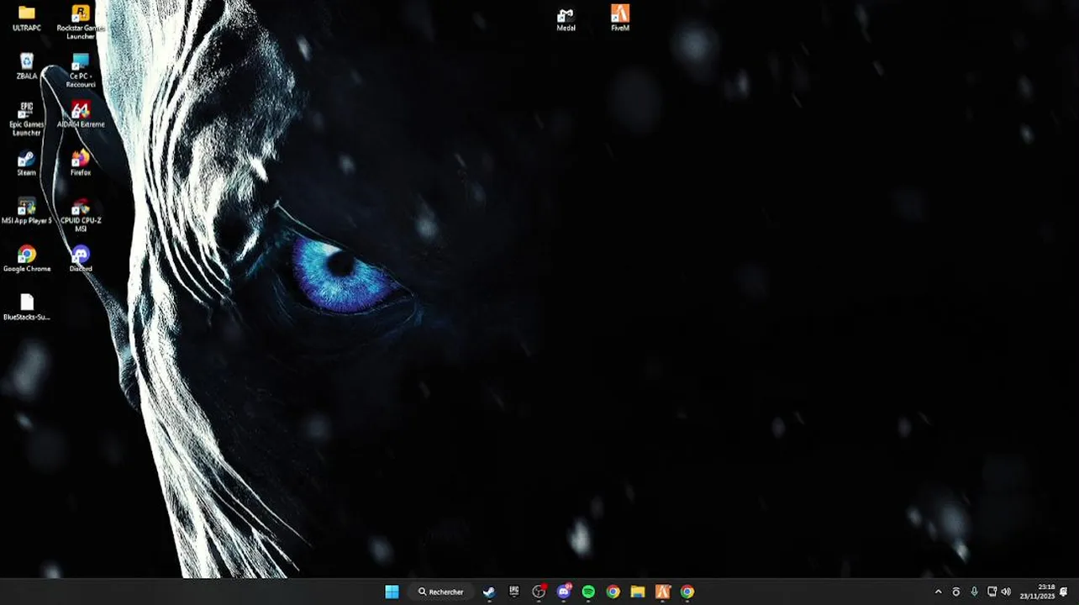Select the Steam desktop shortcut
Image resolution: width=1079 pixels, height=605 pixels.
click(x=27, y=163)
